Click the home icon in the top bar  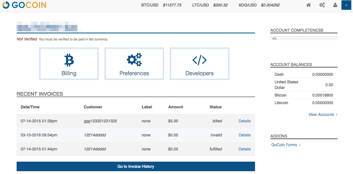coord(309,5)
